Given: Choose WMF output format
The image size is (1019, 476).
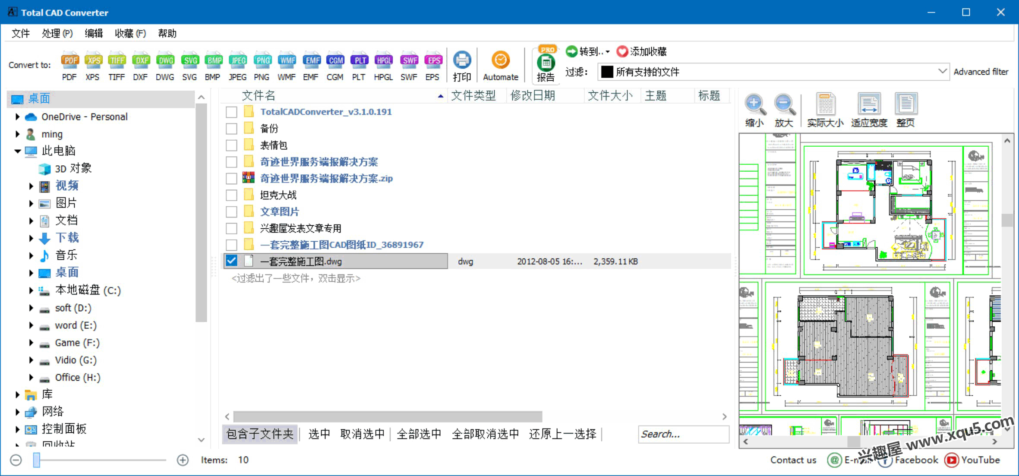Looking at the screenshot, I should click(287, 66).
